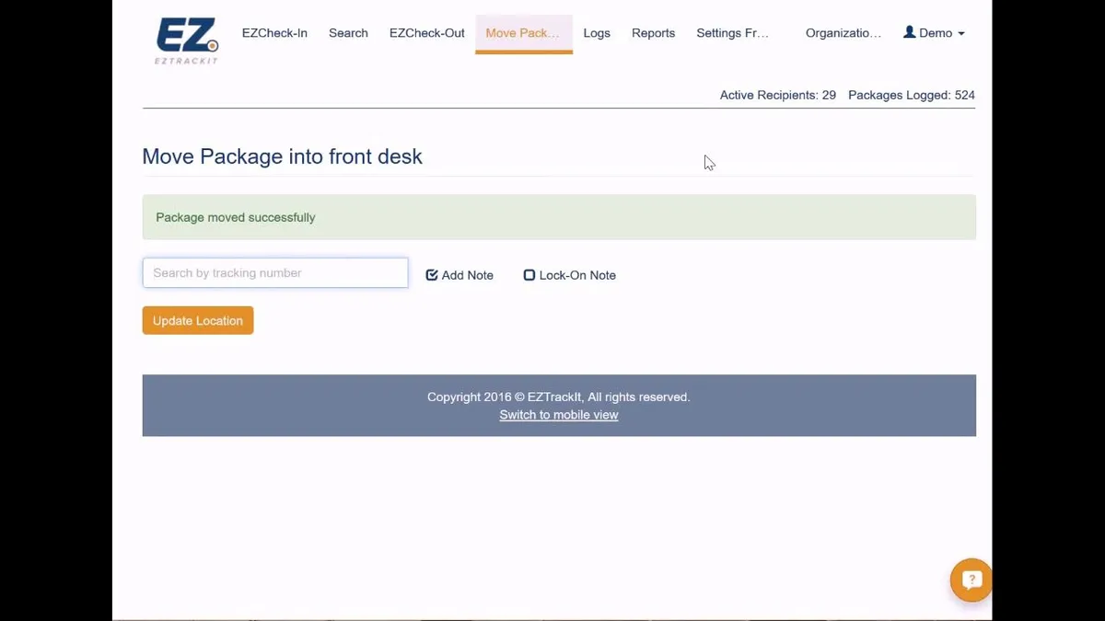Image resolution: width=1105 pixels, height=621 pixels.
Task: Open the Settings Fr… menu
Action: pyautogui.click(x=733, y=33)
